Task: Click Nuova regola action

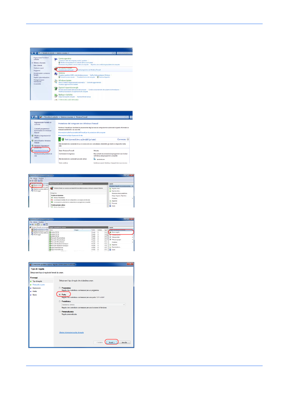Action: [116, 232]
